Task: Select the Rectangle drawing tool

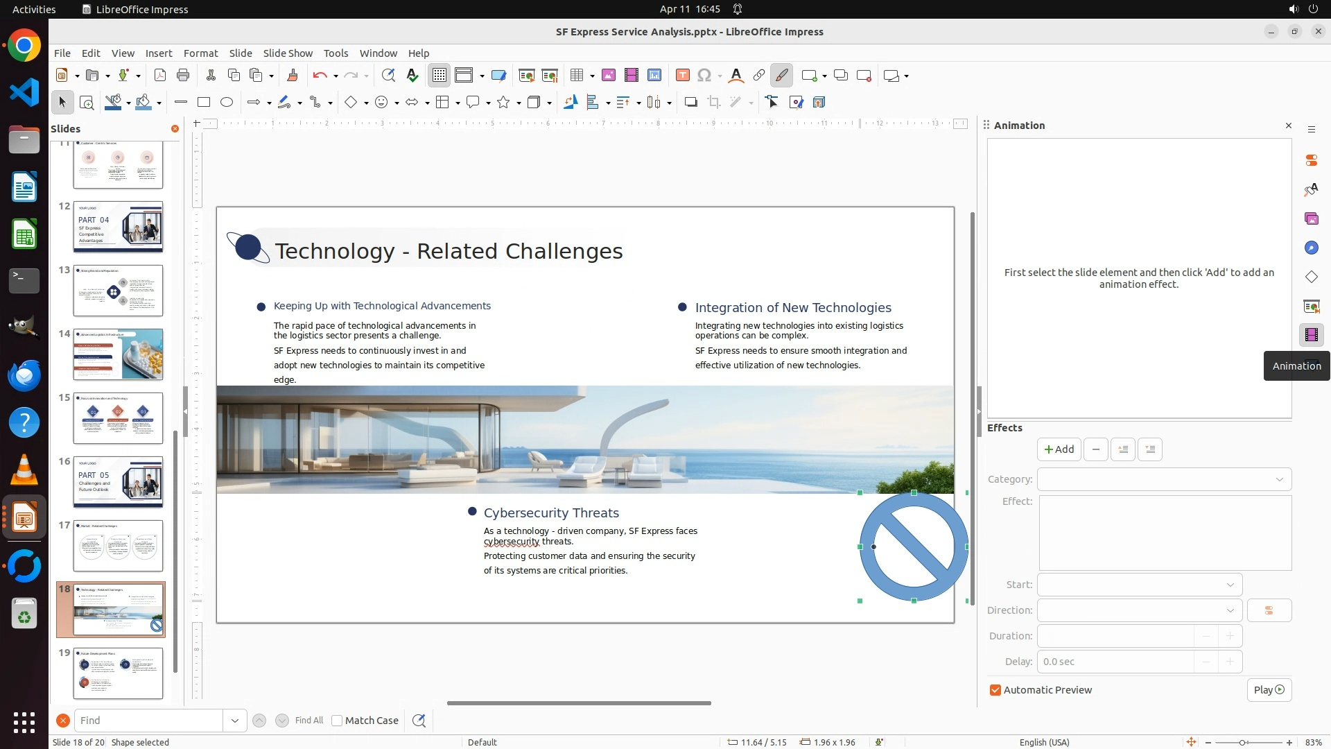Action: pyautogui.click(x=204, y=103)
